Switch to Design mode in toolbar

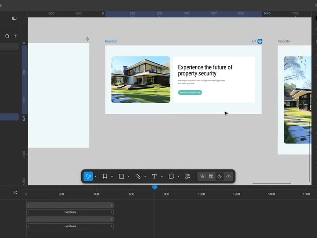coord(211,176)
